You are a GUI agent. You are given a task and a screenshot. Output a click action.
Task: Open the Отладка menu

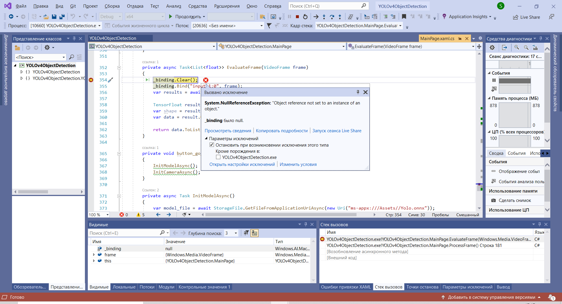coord(135,6)
